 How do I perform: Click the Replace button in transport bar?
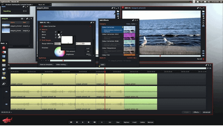126,122
